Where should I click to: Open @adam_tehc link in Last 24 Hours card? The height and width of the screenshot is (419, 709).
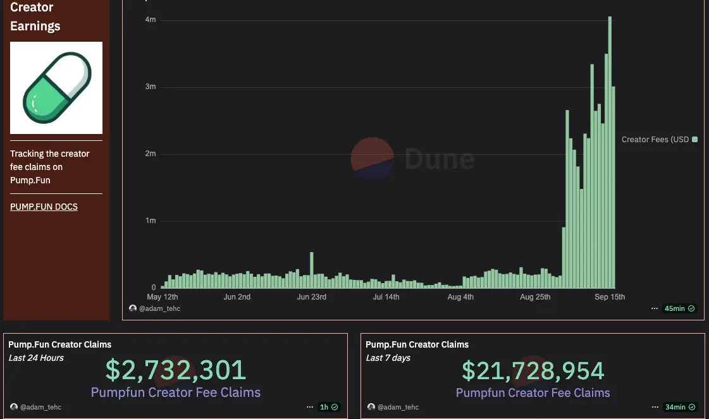[x=40, y=407]
